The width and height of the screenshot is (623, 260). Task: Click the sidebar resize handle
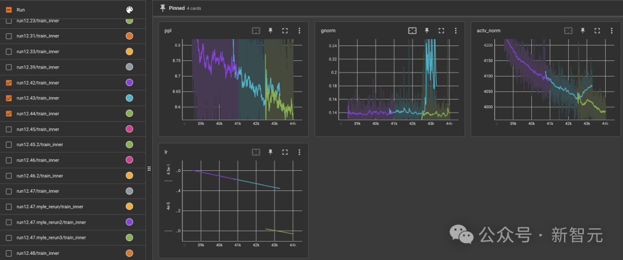(149, 169)
